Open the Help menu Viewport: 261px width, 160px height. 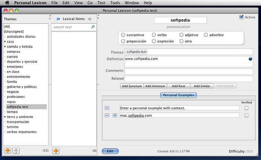point(148,3)
